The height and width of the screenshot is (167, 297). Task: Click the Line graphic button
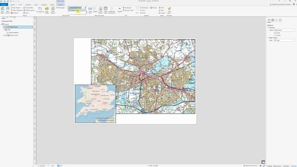143,10
